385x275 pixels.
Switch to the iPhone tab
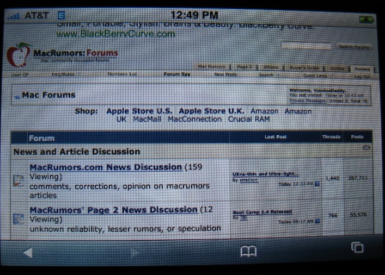click(x=271, y=67)
